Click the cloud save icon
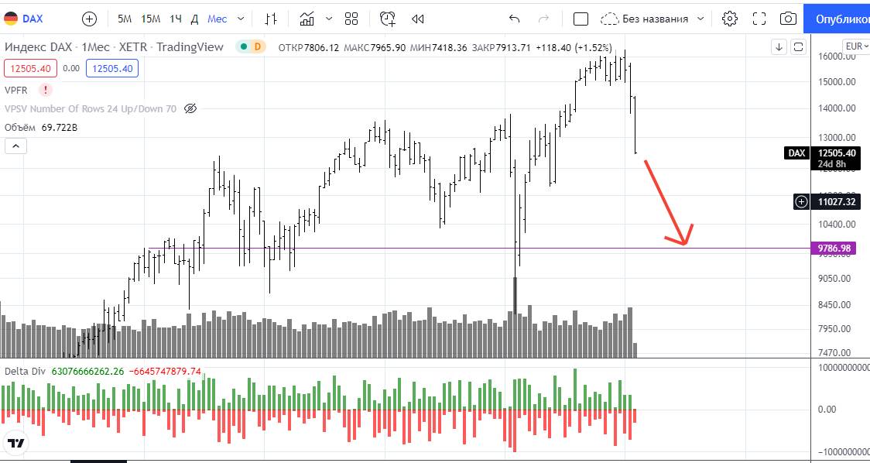Viewport: 870px width, 463px height. point(609,19)
